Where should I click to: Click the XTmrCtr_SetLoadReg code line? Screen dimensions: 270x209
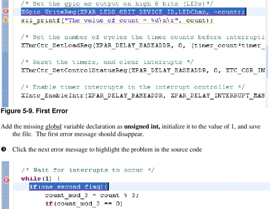click(x=143, y=46)
